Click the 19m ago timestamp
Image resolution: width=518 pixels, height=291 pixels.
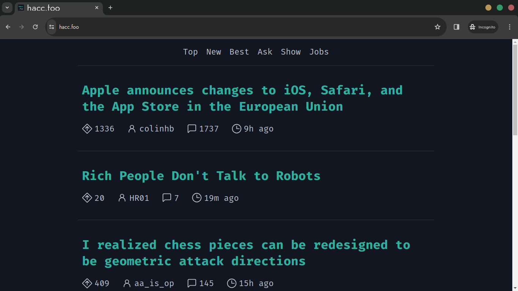(x=221, y=198)
